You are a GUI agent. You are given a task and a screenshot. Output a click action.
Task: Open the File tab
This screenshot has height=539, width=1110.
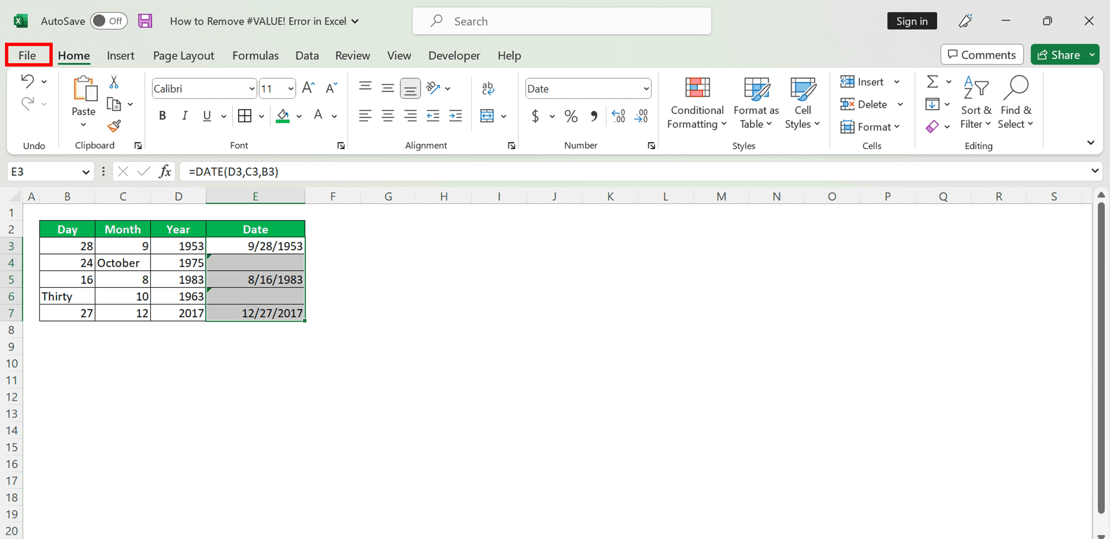coord(27,55)
